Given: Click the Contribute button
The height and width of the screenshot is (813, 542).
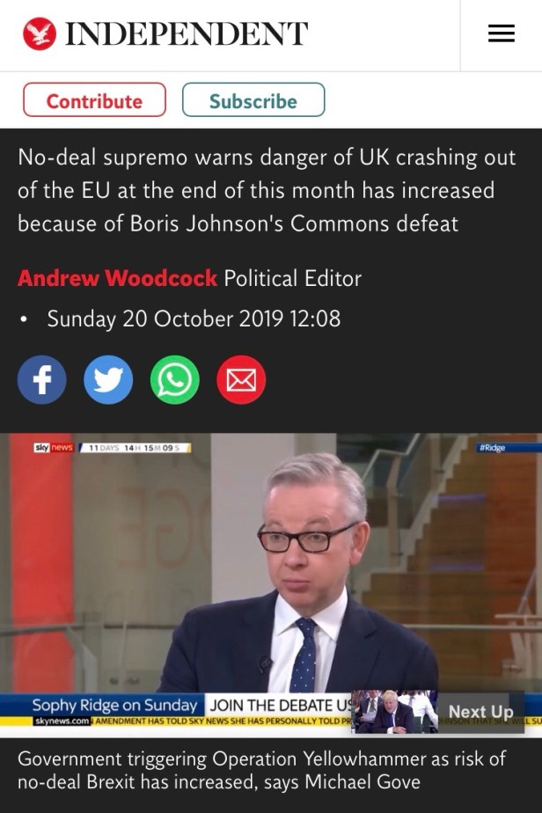Looking at the screenshot, I should coord(94,99).
